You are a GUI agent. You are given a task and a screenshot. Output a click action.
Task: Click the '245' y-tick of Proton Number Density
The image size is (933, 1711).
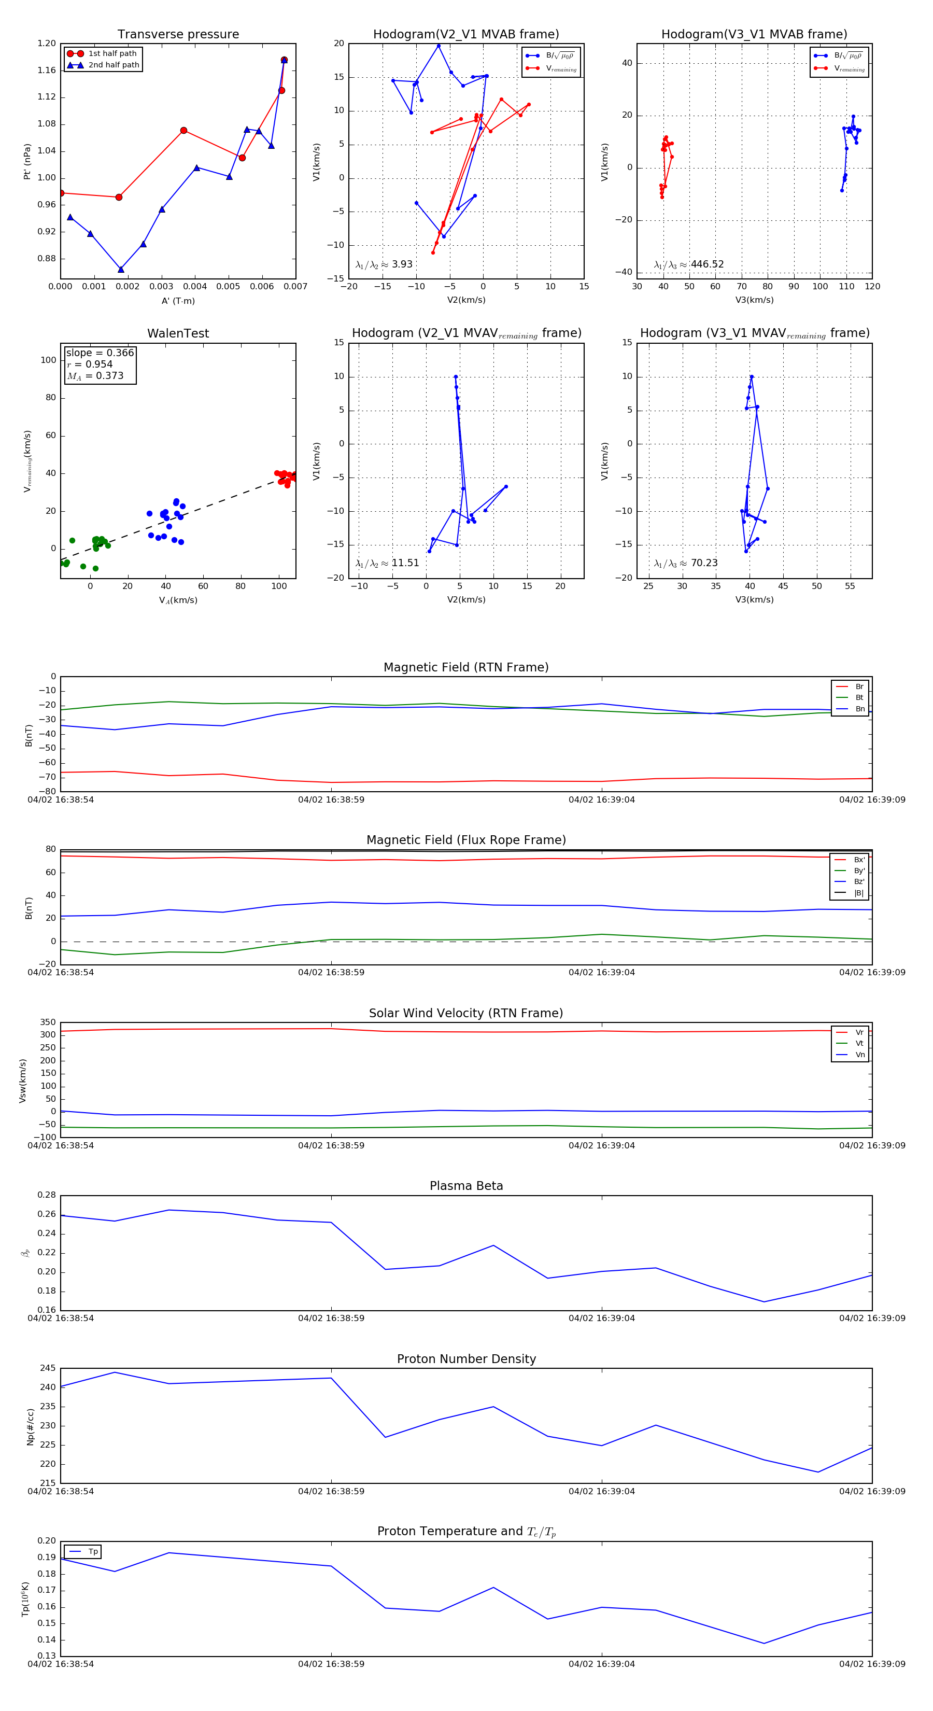point(49,1368)
